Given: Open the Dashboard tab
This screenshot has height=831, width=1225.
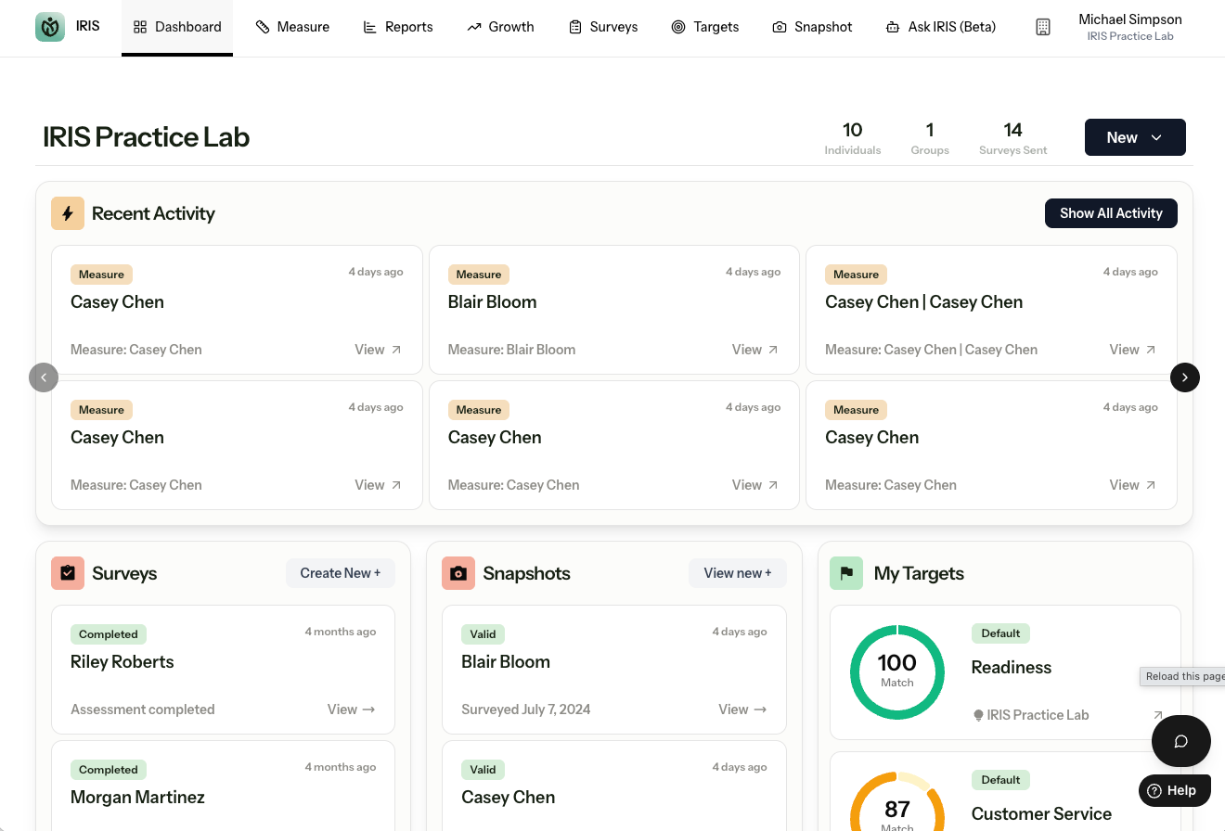Looking at the screenshot, I should click(177, 27).
